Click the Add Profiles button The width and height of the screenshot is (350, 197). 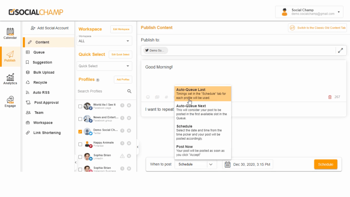pyautogui.click(x=123, y=80)
